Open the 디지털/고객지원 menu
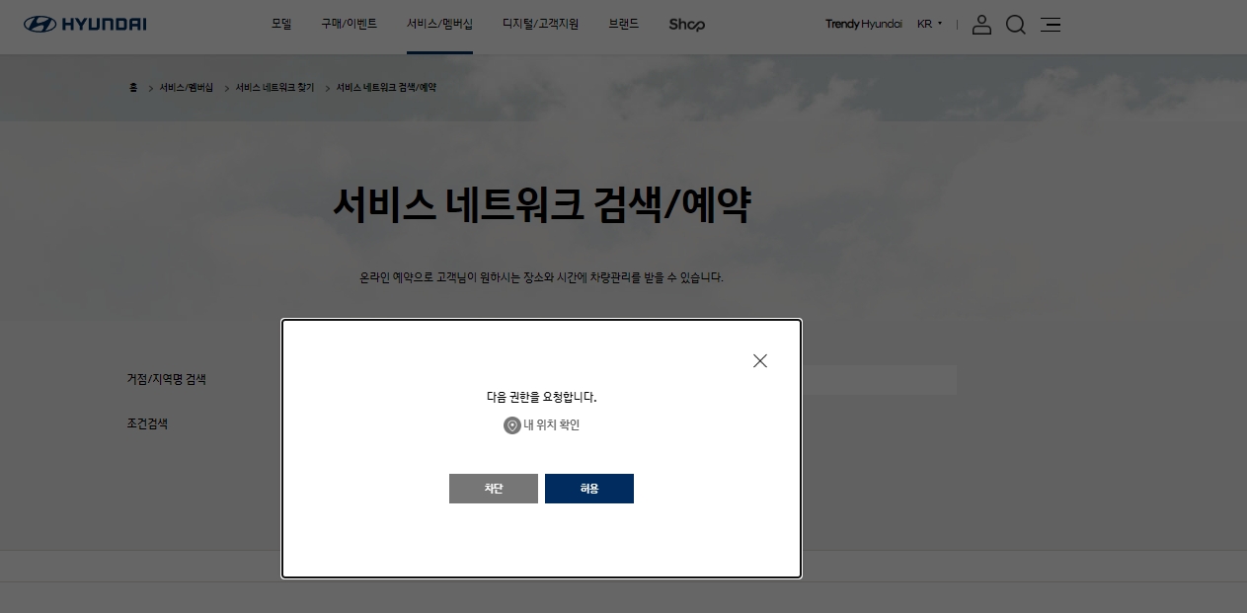This screenshot has height=613, width=1247. pos(541,24)
